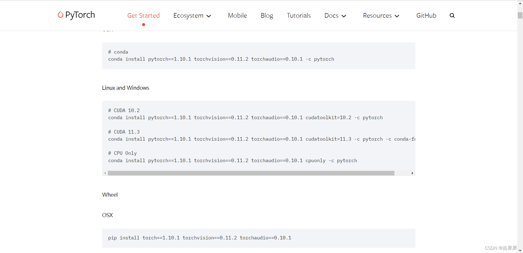This screenshot has width=523, height=253.
Task: Click the left arrow of the code scrollbar
Action: (x=105, y=173)
